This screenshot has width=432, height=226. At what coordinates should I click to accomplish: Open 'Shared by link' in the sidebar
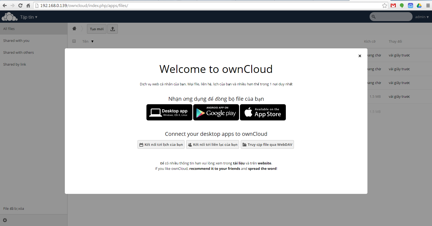coord(34,64)
